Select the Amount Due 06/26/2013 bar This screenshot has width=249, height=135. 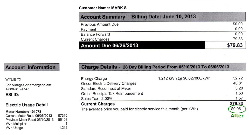[142, 46]
